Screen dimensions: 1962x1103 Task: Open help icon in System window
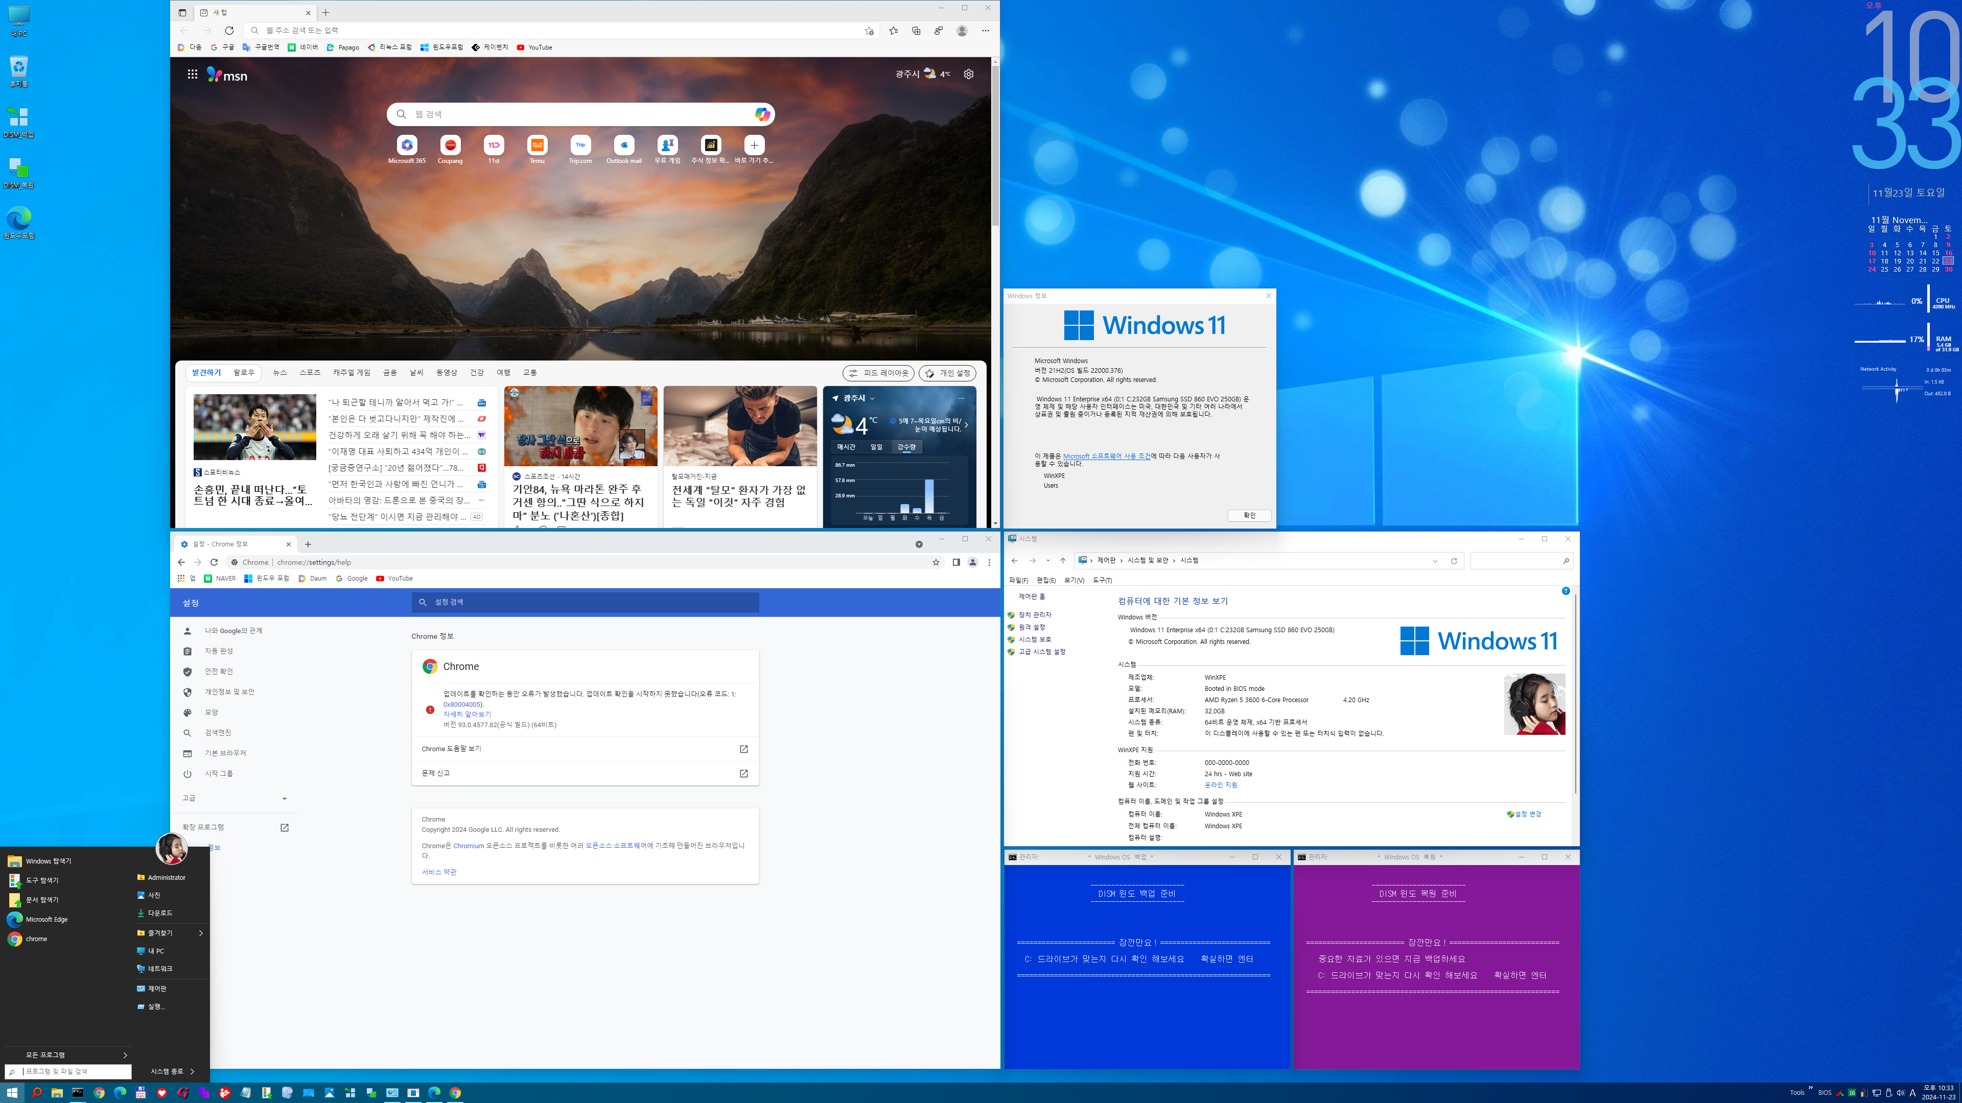pyautogui.click(x=1566, y=591)
